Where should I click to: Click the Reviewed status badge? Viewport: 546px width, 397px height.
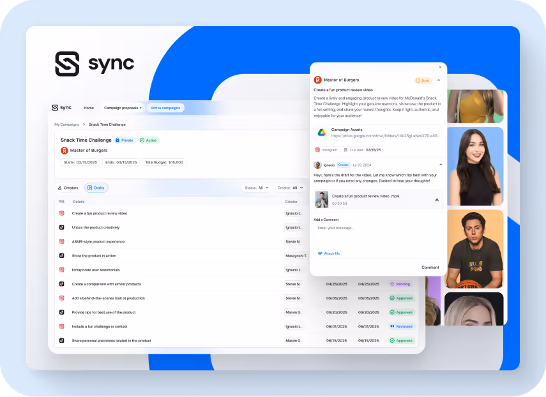(401, 326)
